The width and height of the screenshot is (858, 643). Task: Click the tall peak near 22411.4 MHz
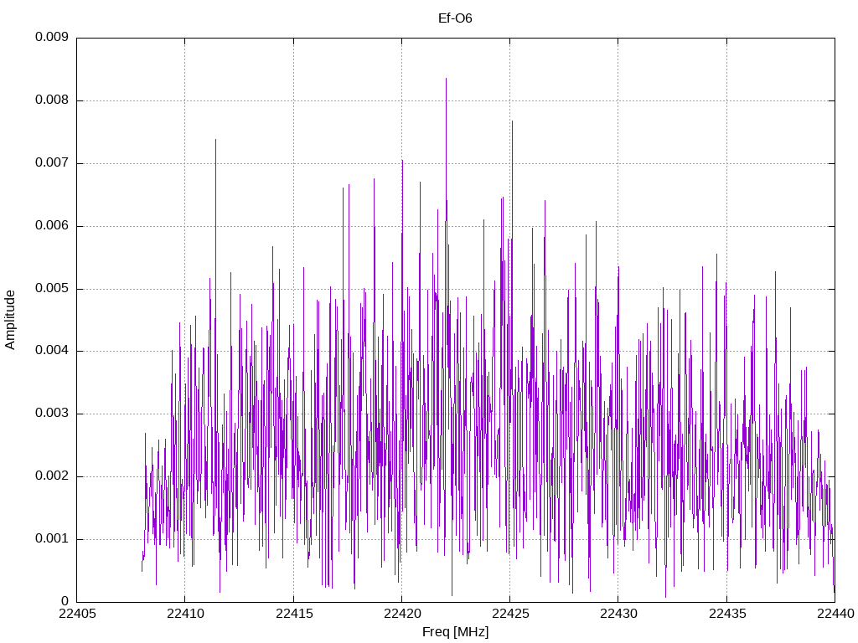click(215, 141)
